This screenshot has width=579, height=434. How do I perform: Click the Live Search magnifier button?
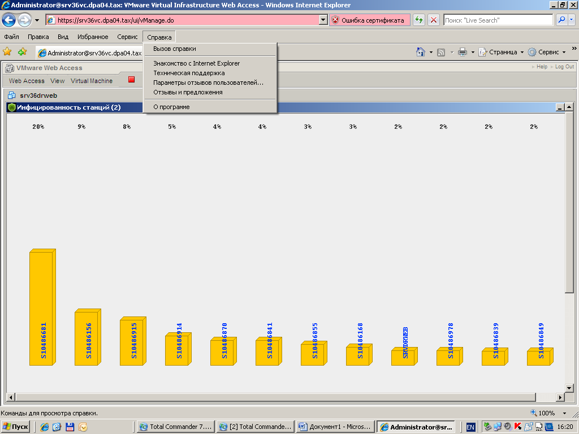tap(561, 20)
